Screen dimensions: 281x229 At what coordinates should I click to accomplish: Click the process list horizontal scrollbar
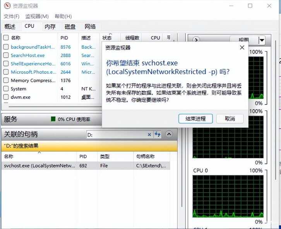point(55,107)
